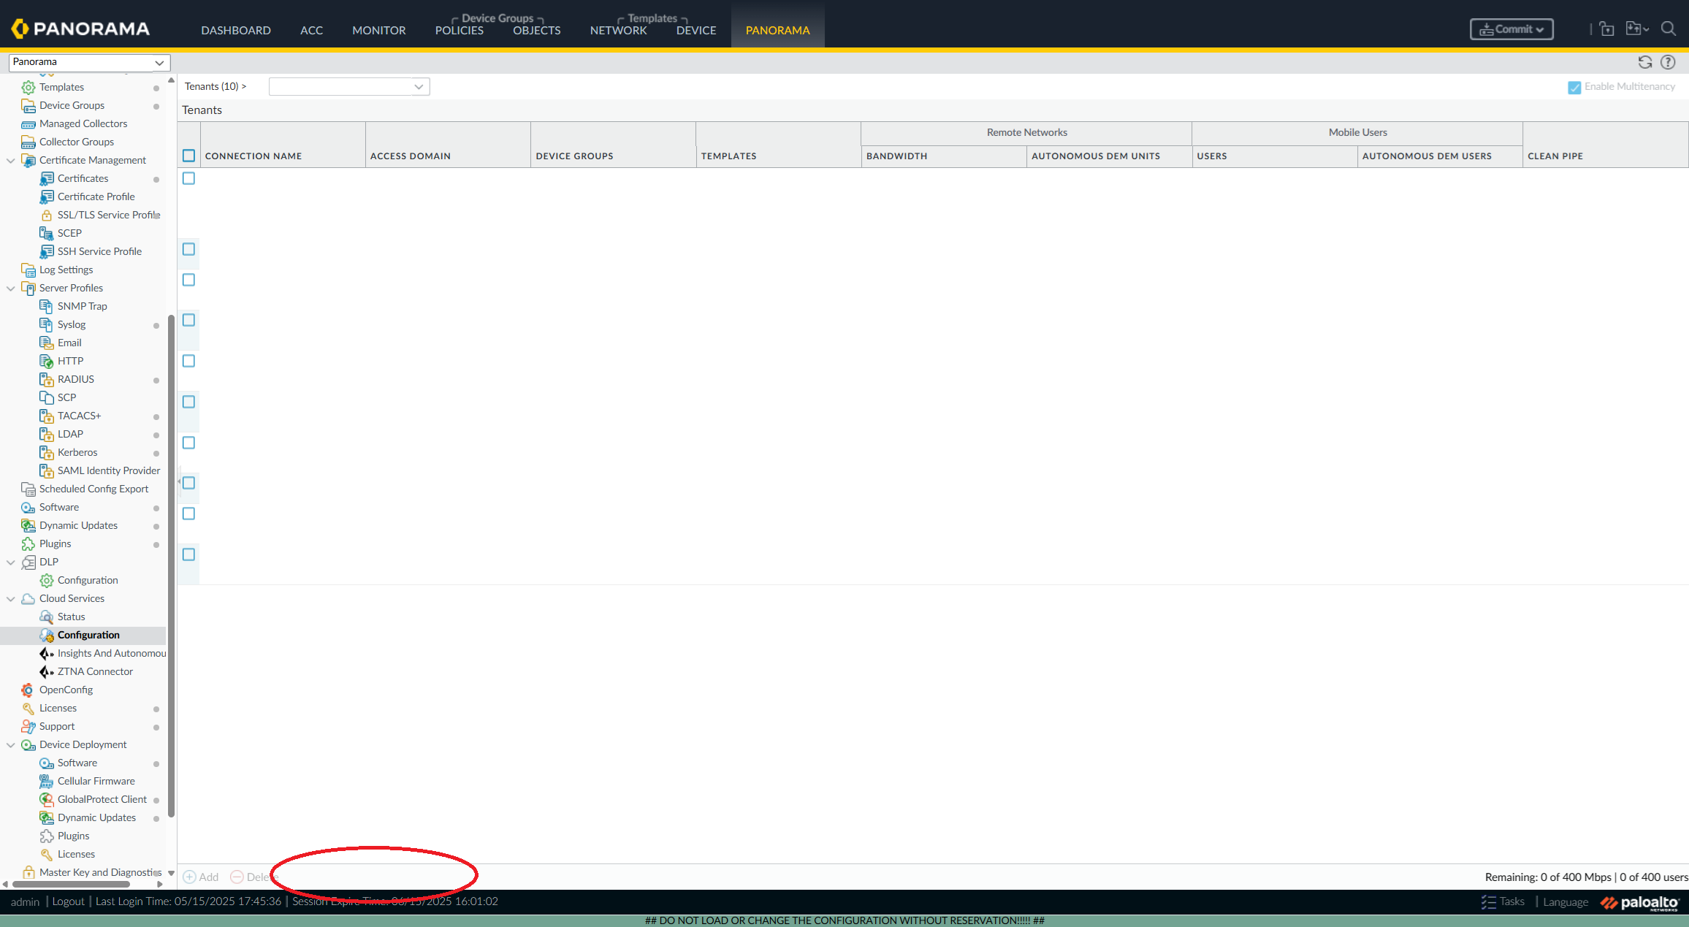
Task: Click the search magnifier icon in the header
Action: click(1668, 28)
